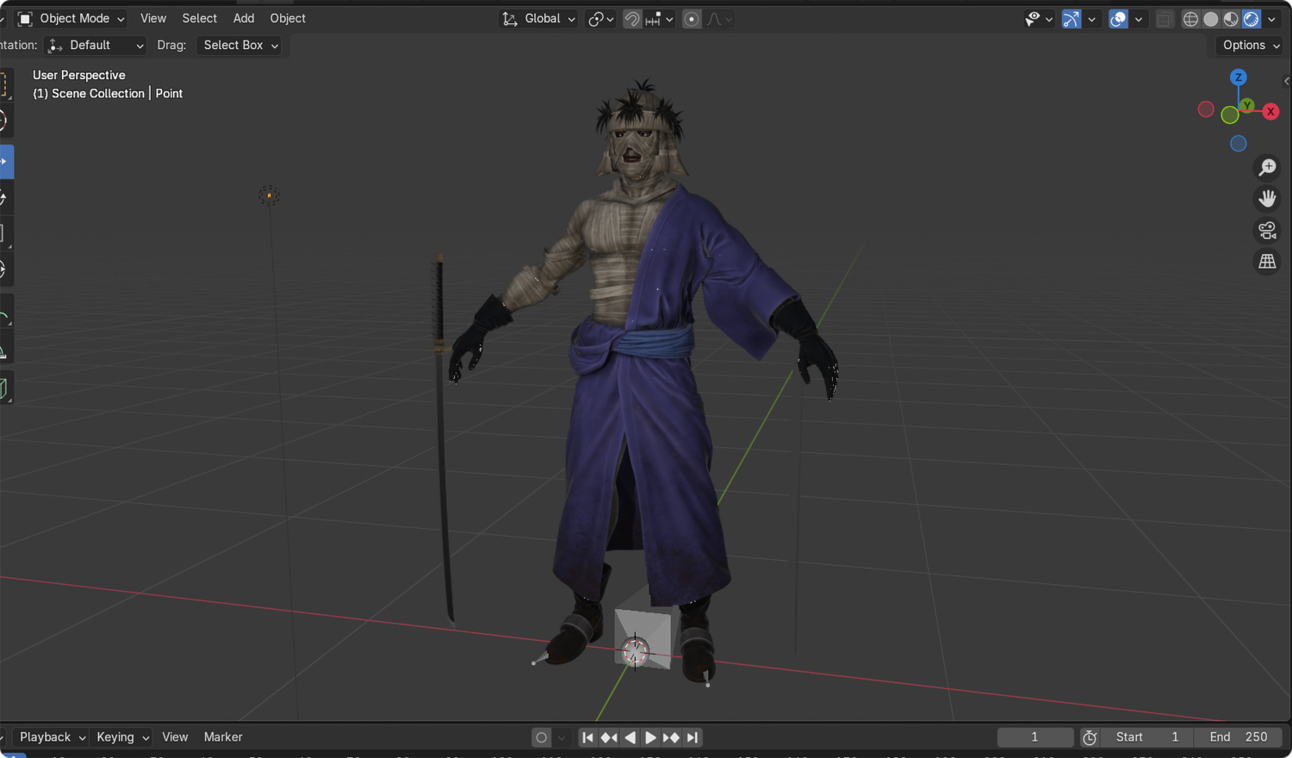Click the pan hand viewport icon

[1267, 199]
